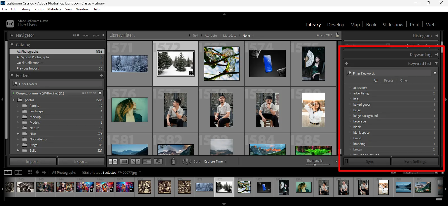Image resolution: width=448 pixels, height=206 pixels.
Task: Click the magnifier icon in Filter Keywords
Action: (349, 73)
